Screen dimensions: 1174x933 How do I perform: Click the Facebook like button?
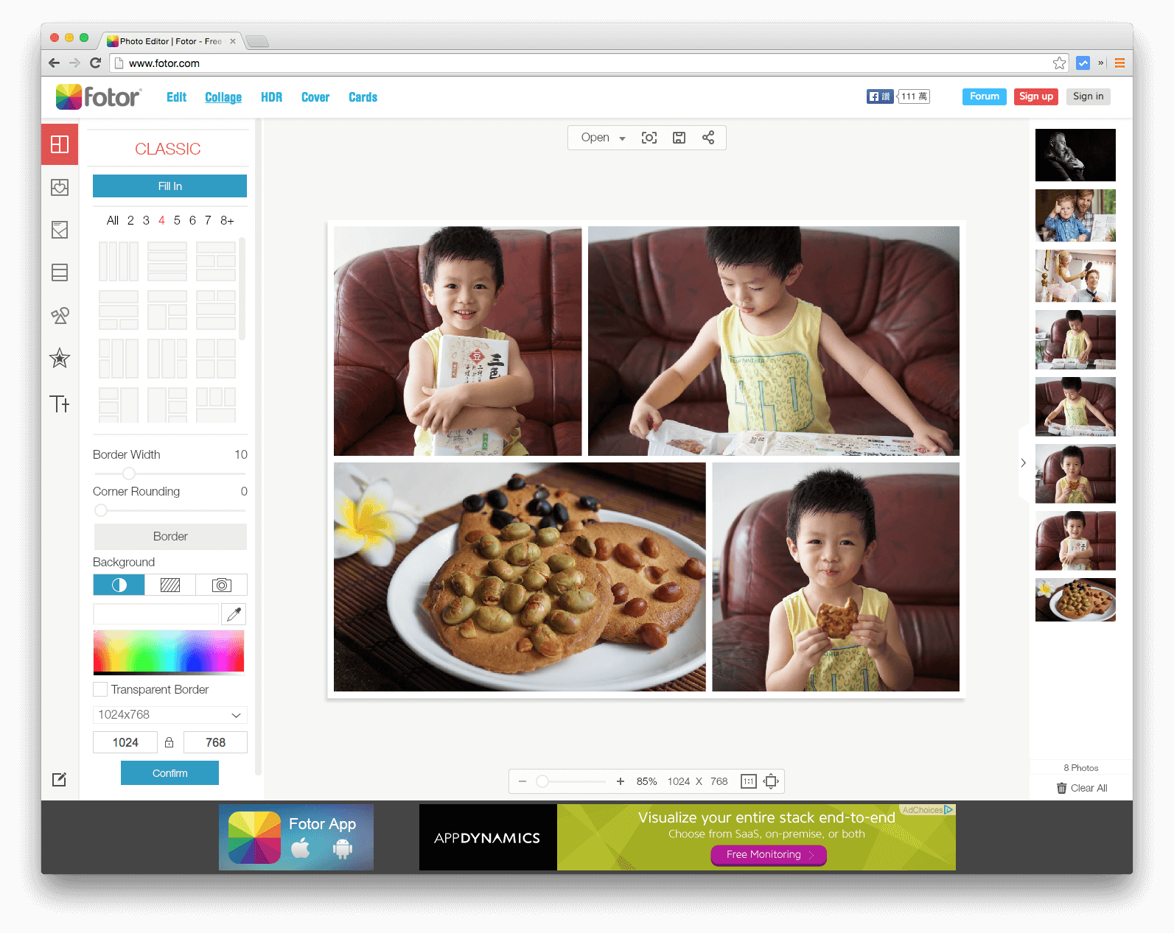click(880, 96)
